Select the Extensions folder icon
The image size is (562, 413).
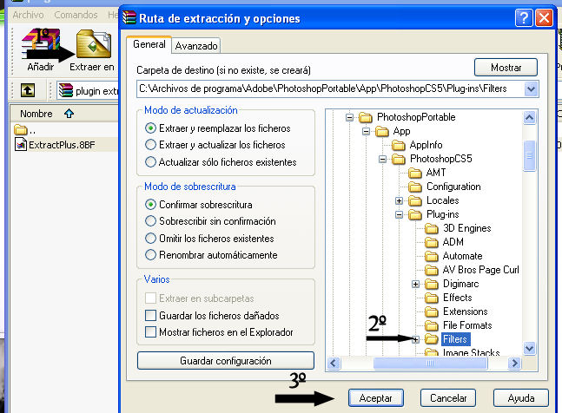432,311
